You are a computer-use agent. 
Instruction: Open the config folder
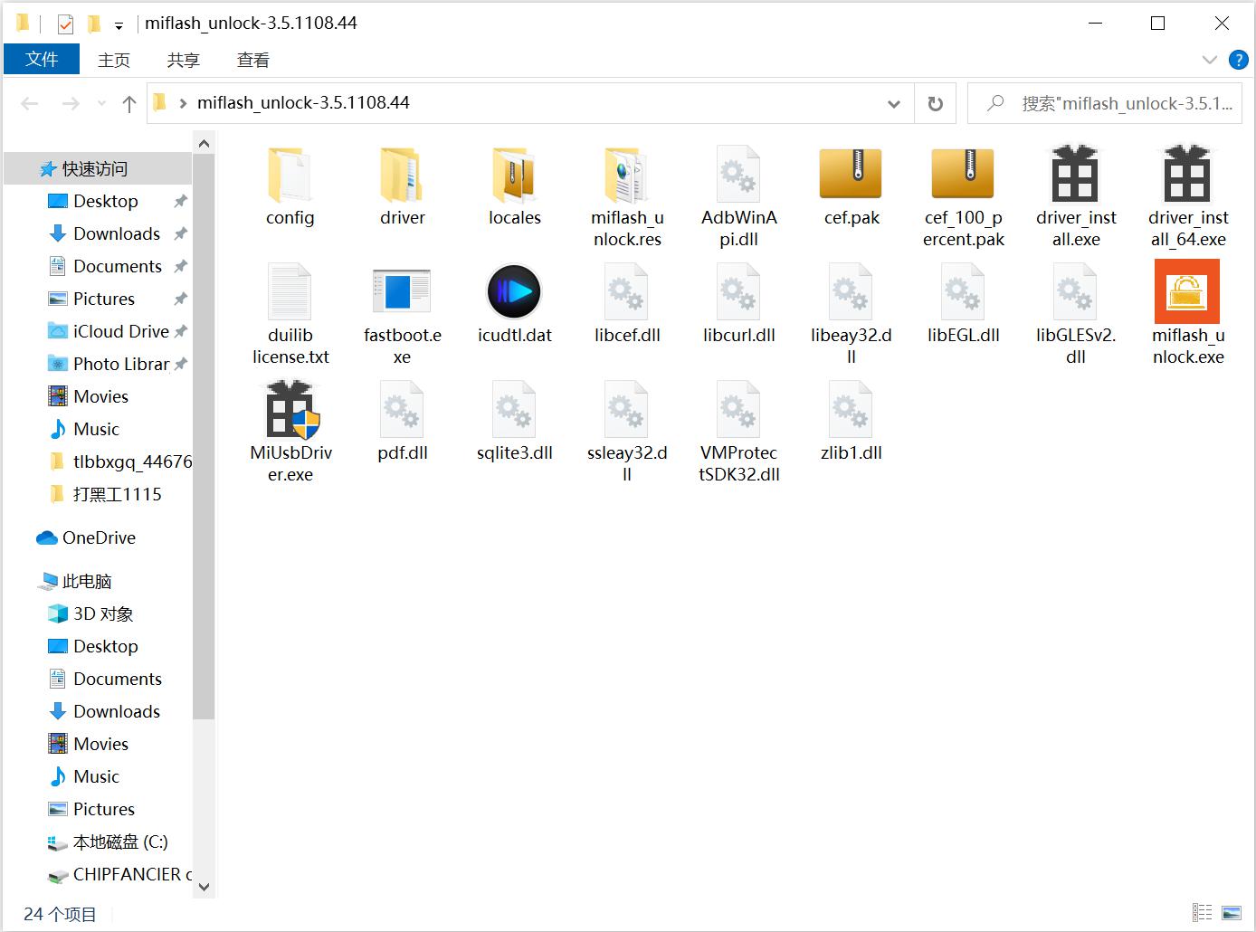290,186
